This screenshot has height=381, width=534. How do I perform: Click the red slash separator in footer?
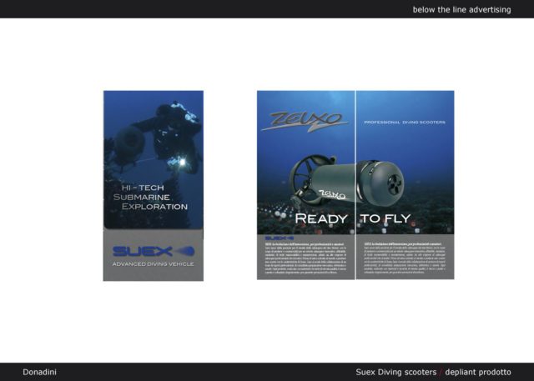pos(440,372)
